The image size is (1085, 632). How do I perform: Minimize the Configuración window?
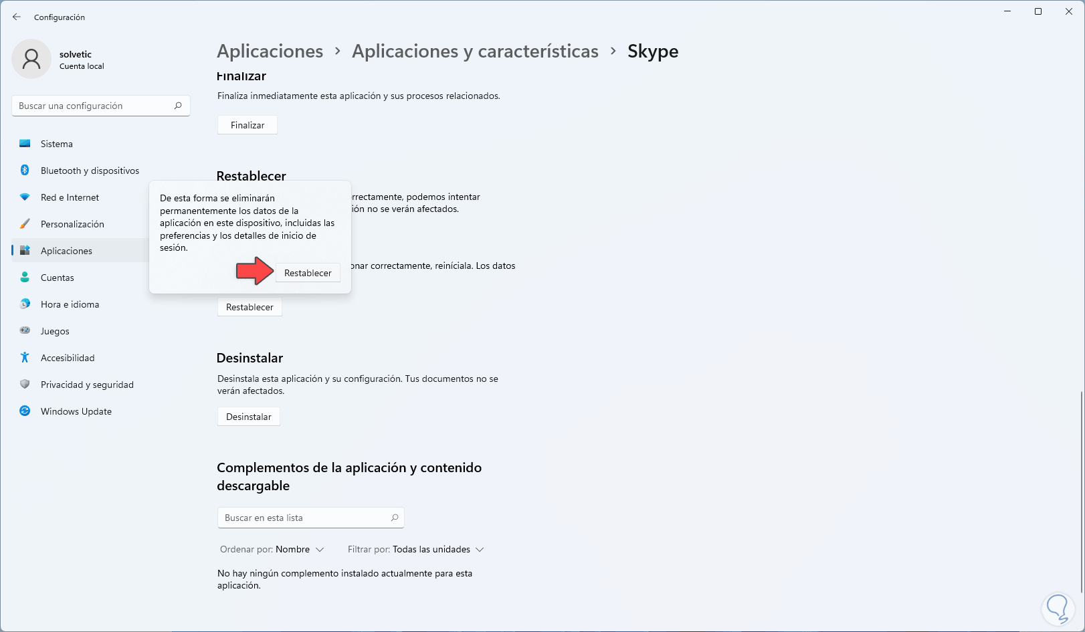[1007, 11]
